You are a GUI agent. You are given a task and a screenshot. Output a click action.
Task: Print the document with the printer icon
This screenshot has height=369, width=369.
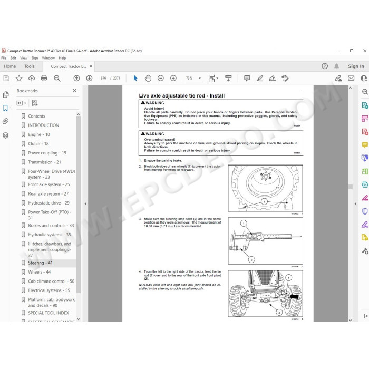click(x=44, y=78)
